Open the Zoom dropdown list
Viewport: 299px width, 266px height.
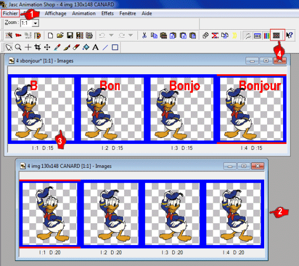tap(35, 23)
